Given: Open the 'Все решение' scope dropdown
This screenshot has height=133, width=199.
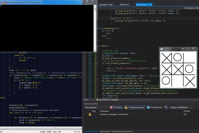Looking at the screenshot, I should point(96,107).
